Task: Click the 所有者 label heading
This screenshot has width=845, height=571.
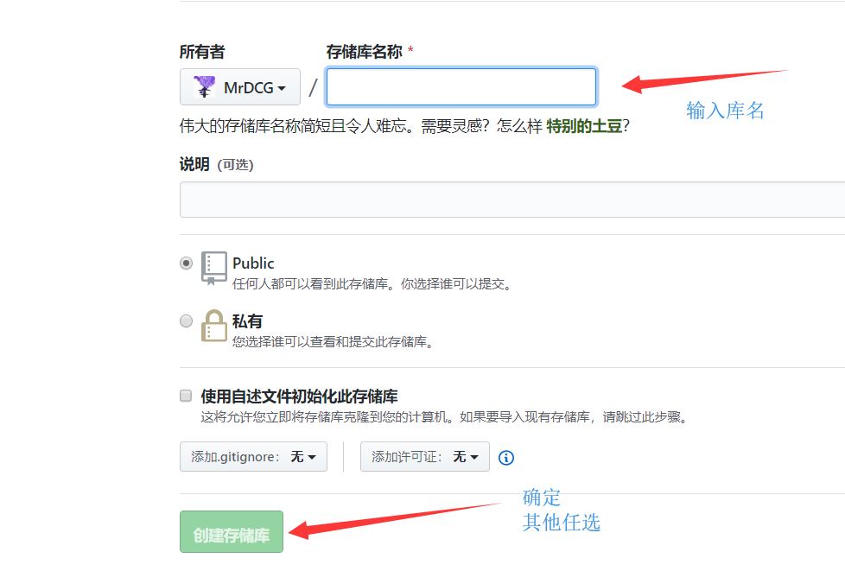Action: pyautogui.click(x=202, y=51)
